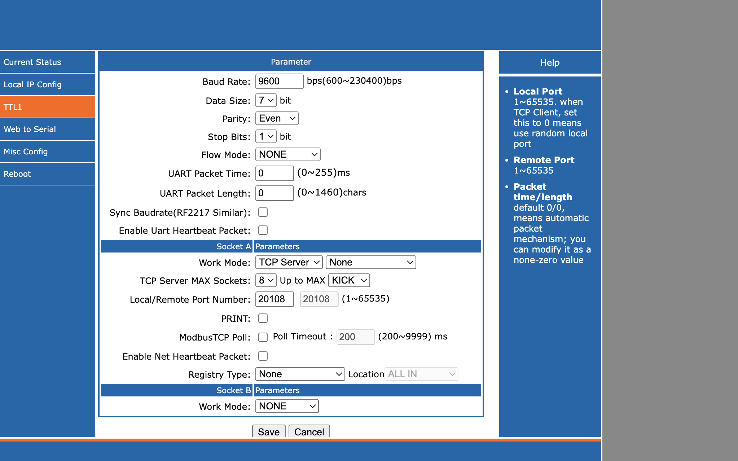Image resolution: width=738 pixels, height=461 pixels.
Task: Click the (0~1460)chars range text
Action: pyautogui.click(x=332, y=192)
